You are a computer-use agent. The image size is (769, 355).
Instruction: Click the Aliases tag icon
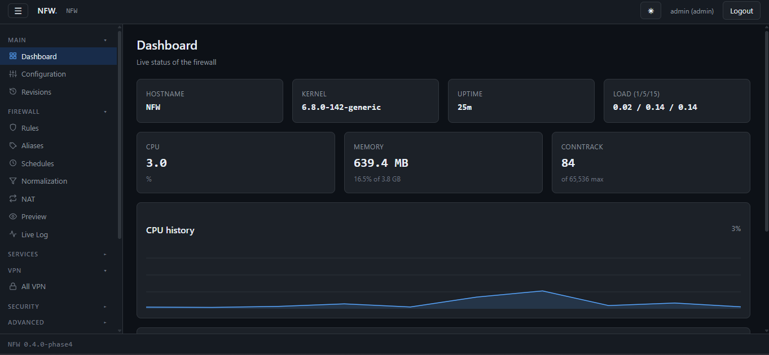pos(13,145)
